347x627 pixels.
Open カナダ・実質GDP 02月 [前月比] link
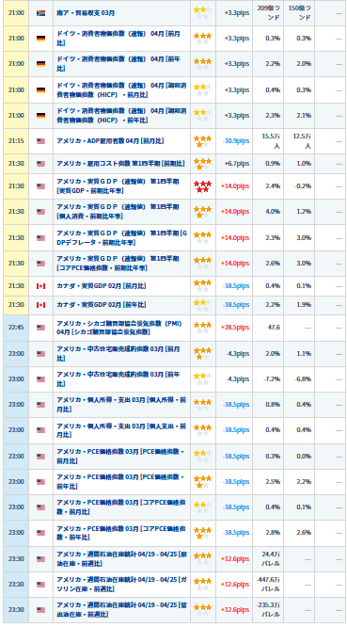102,286
